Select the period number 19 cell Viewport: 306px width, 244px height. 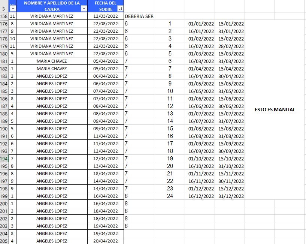[x=170, y=159]
